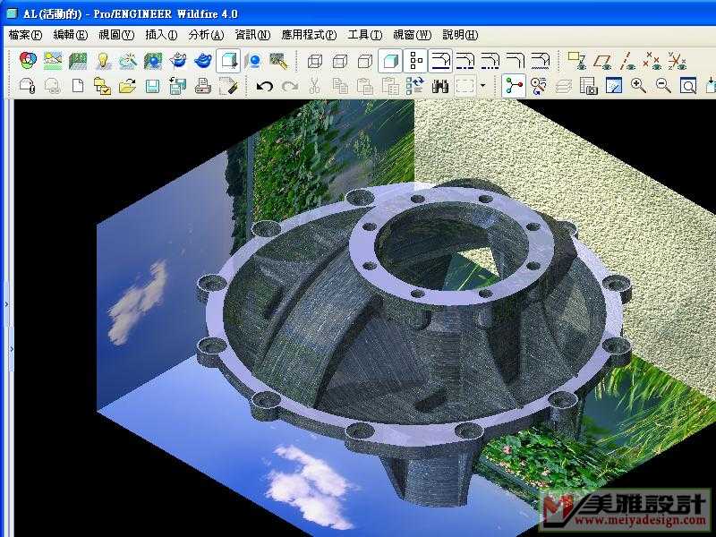Save the model with floppy disk icon

(152, 86)
